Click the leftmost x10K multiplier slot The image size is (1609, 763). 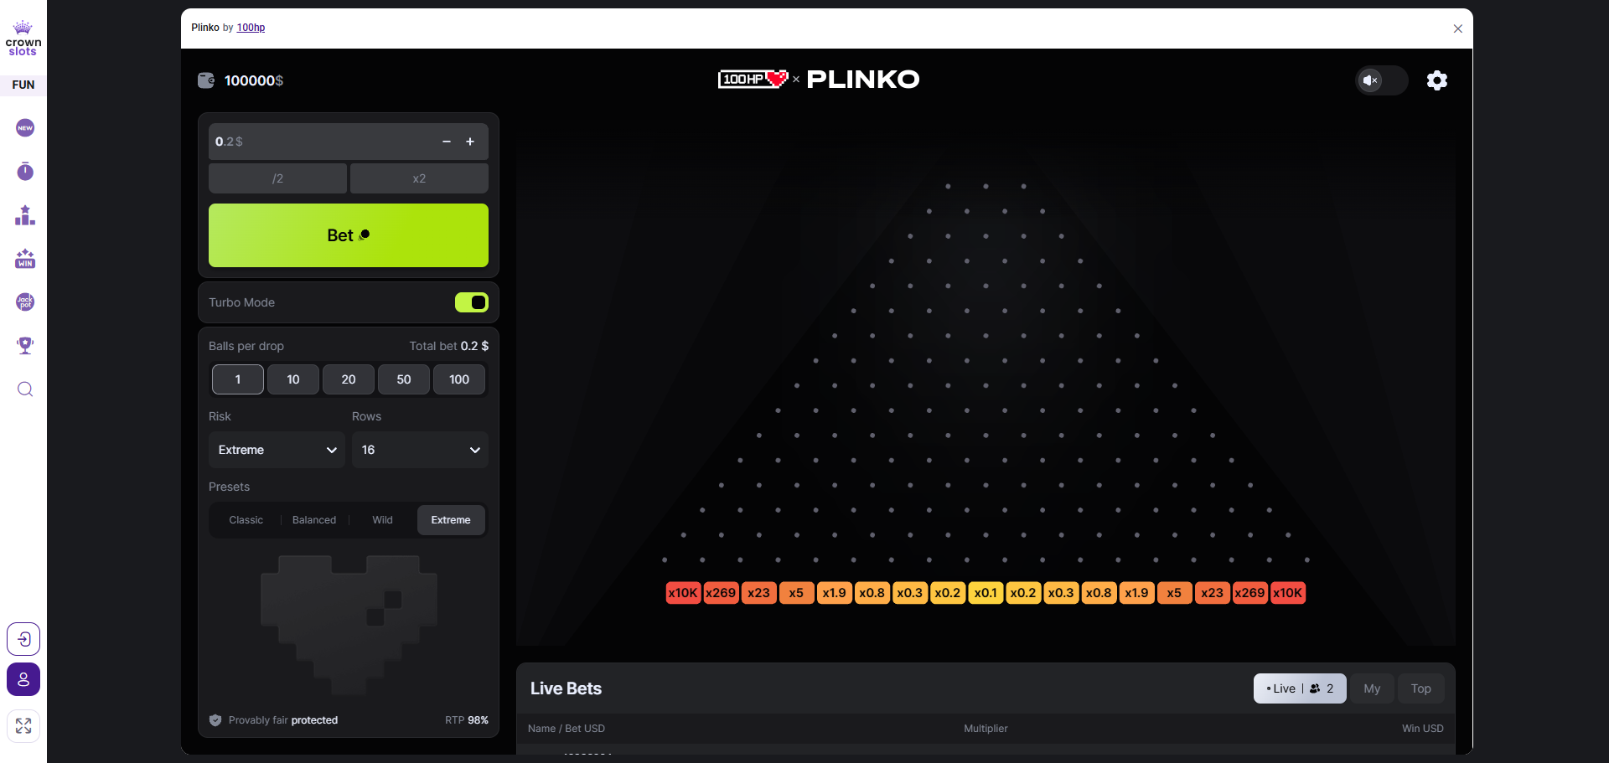683,593
